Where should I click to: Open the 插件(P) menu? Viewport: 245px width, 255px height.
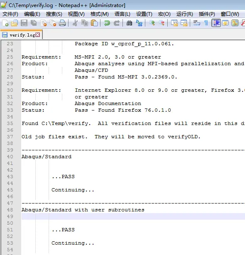pos(207,14)
